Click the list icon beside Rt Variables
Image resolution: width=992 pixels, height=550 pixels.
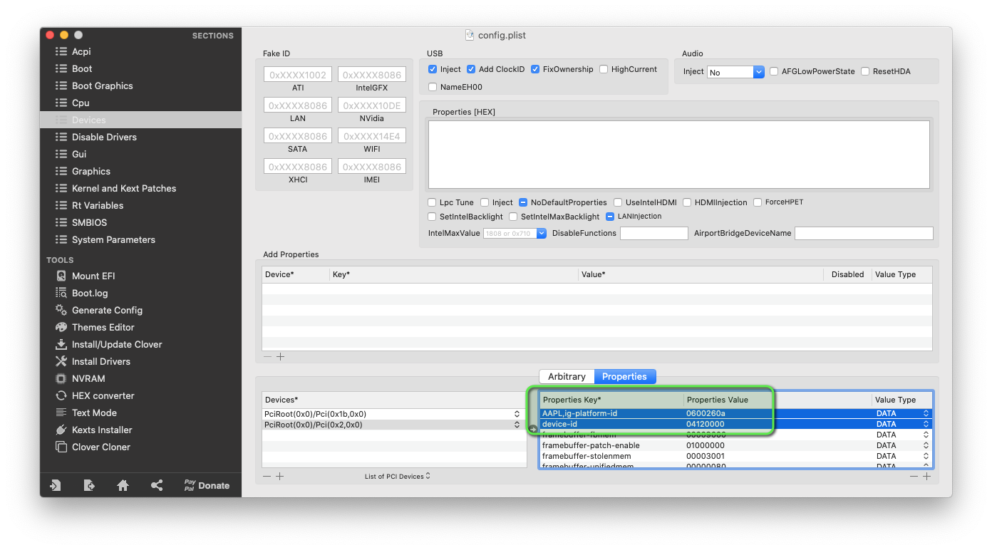tap(61, 205)
